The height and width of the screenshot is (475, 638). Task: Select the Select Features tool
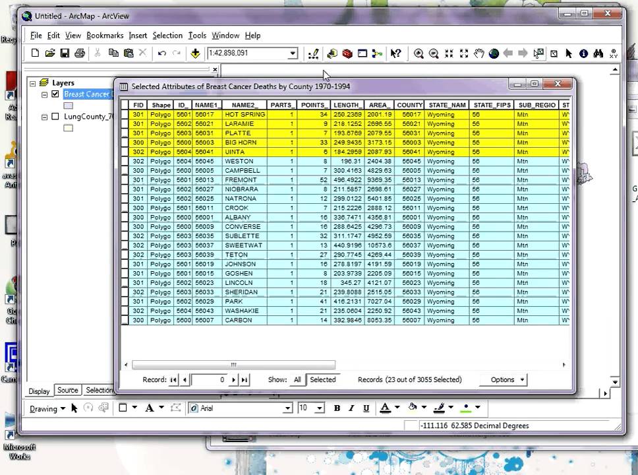click(538, 53)
